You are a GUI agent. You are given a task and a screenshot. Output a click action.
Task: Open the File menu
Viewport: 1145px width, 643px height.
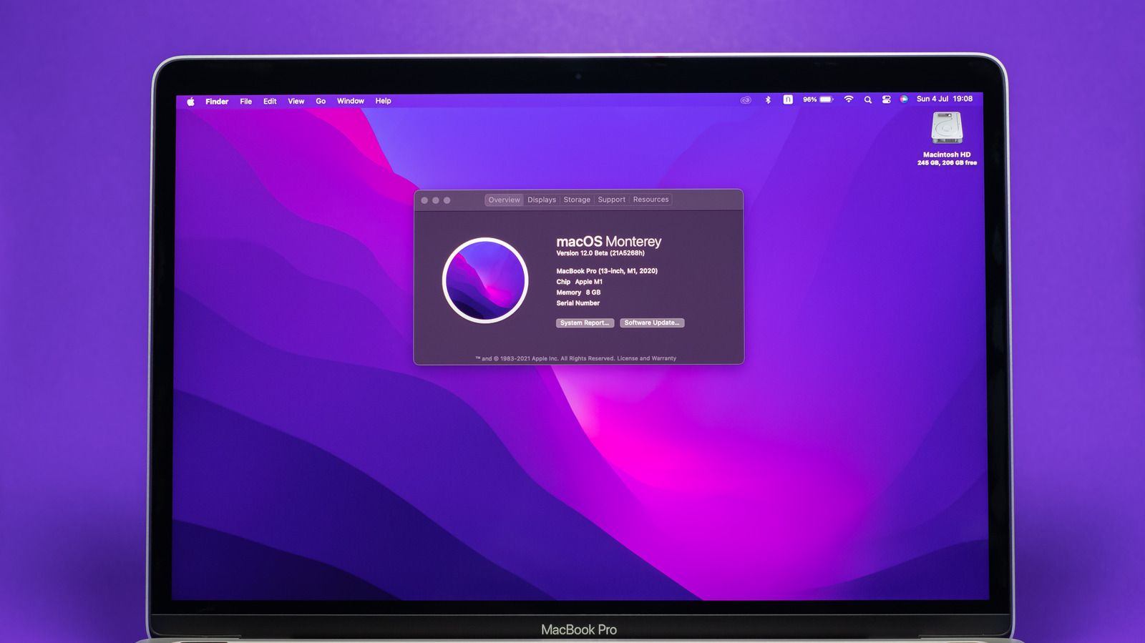click(245, 102)
